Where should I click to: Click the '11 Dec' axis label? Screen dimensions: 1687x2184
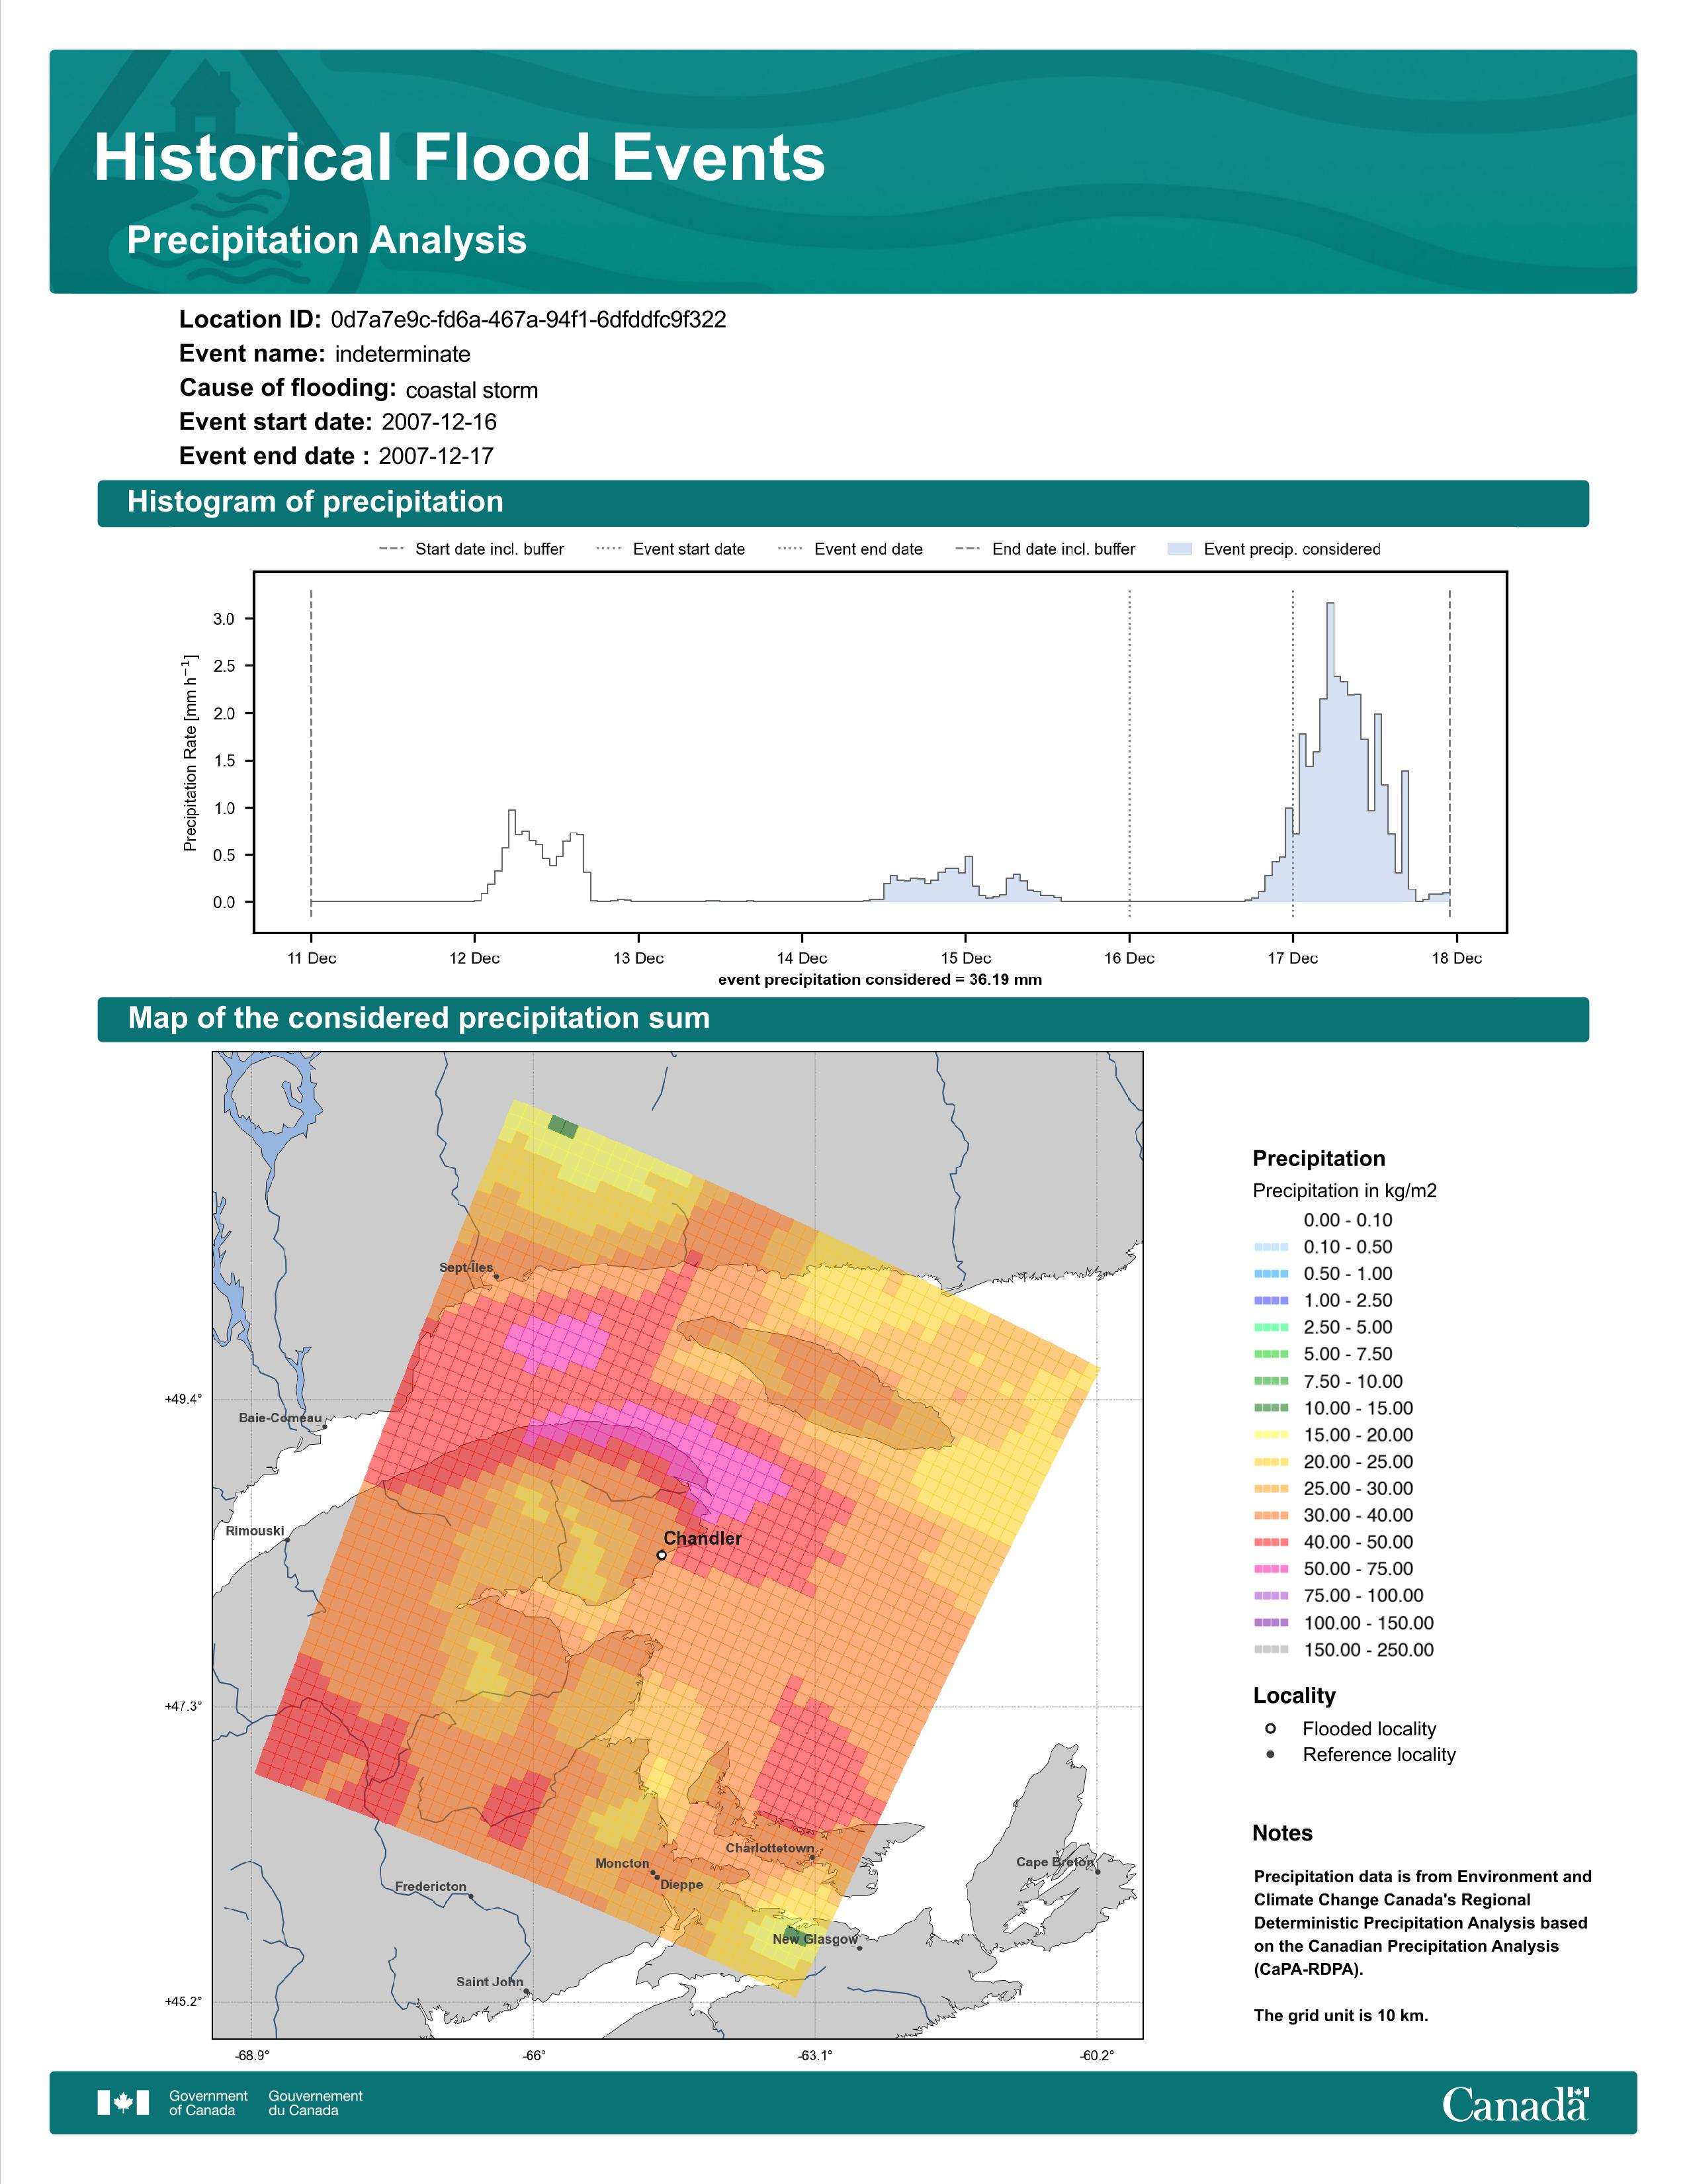[312, 958]
